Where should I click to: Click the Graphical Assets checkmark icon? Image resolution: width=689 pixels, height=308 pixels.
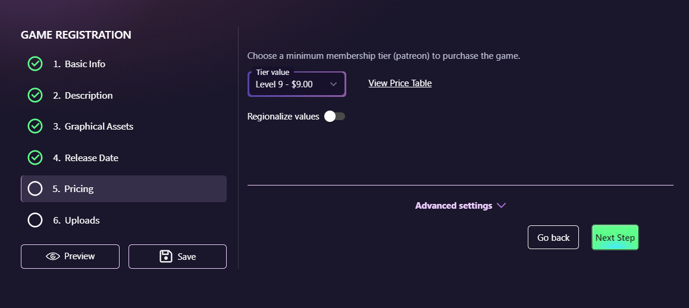[x=35, y=126]
